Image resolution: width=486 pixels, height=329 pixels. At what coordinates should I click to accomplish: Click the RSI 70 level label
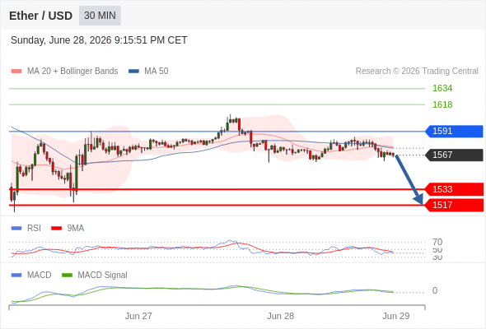(437, 242)
